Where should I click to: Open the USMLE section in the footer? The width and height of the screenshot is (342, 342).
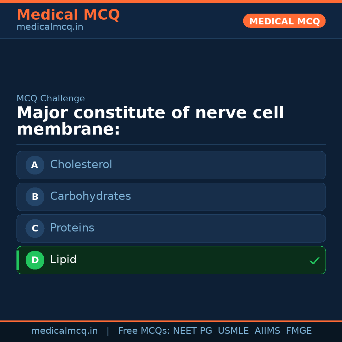pyautogui.click(x=233, y=330)
